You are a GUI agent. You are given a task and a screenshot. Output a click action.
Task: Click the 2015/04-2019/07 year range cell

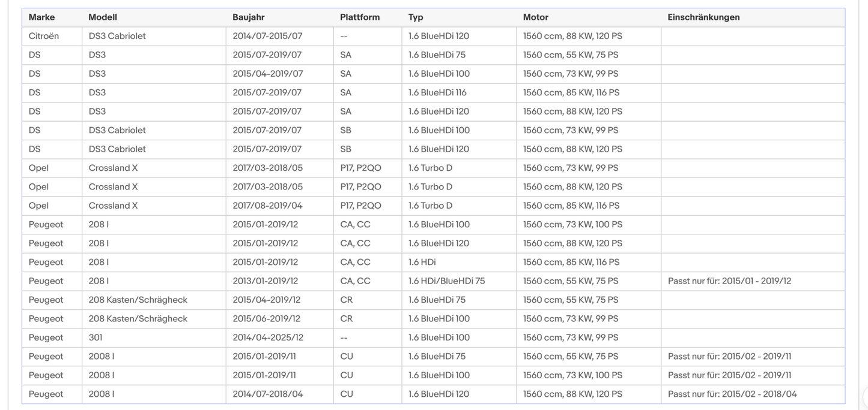[267, 74]
